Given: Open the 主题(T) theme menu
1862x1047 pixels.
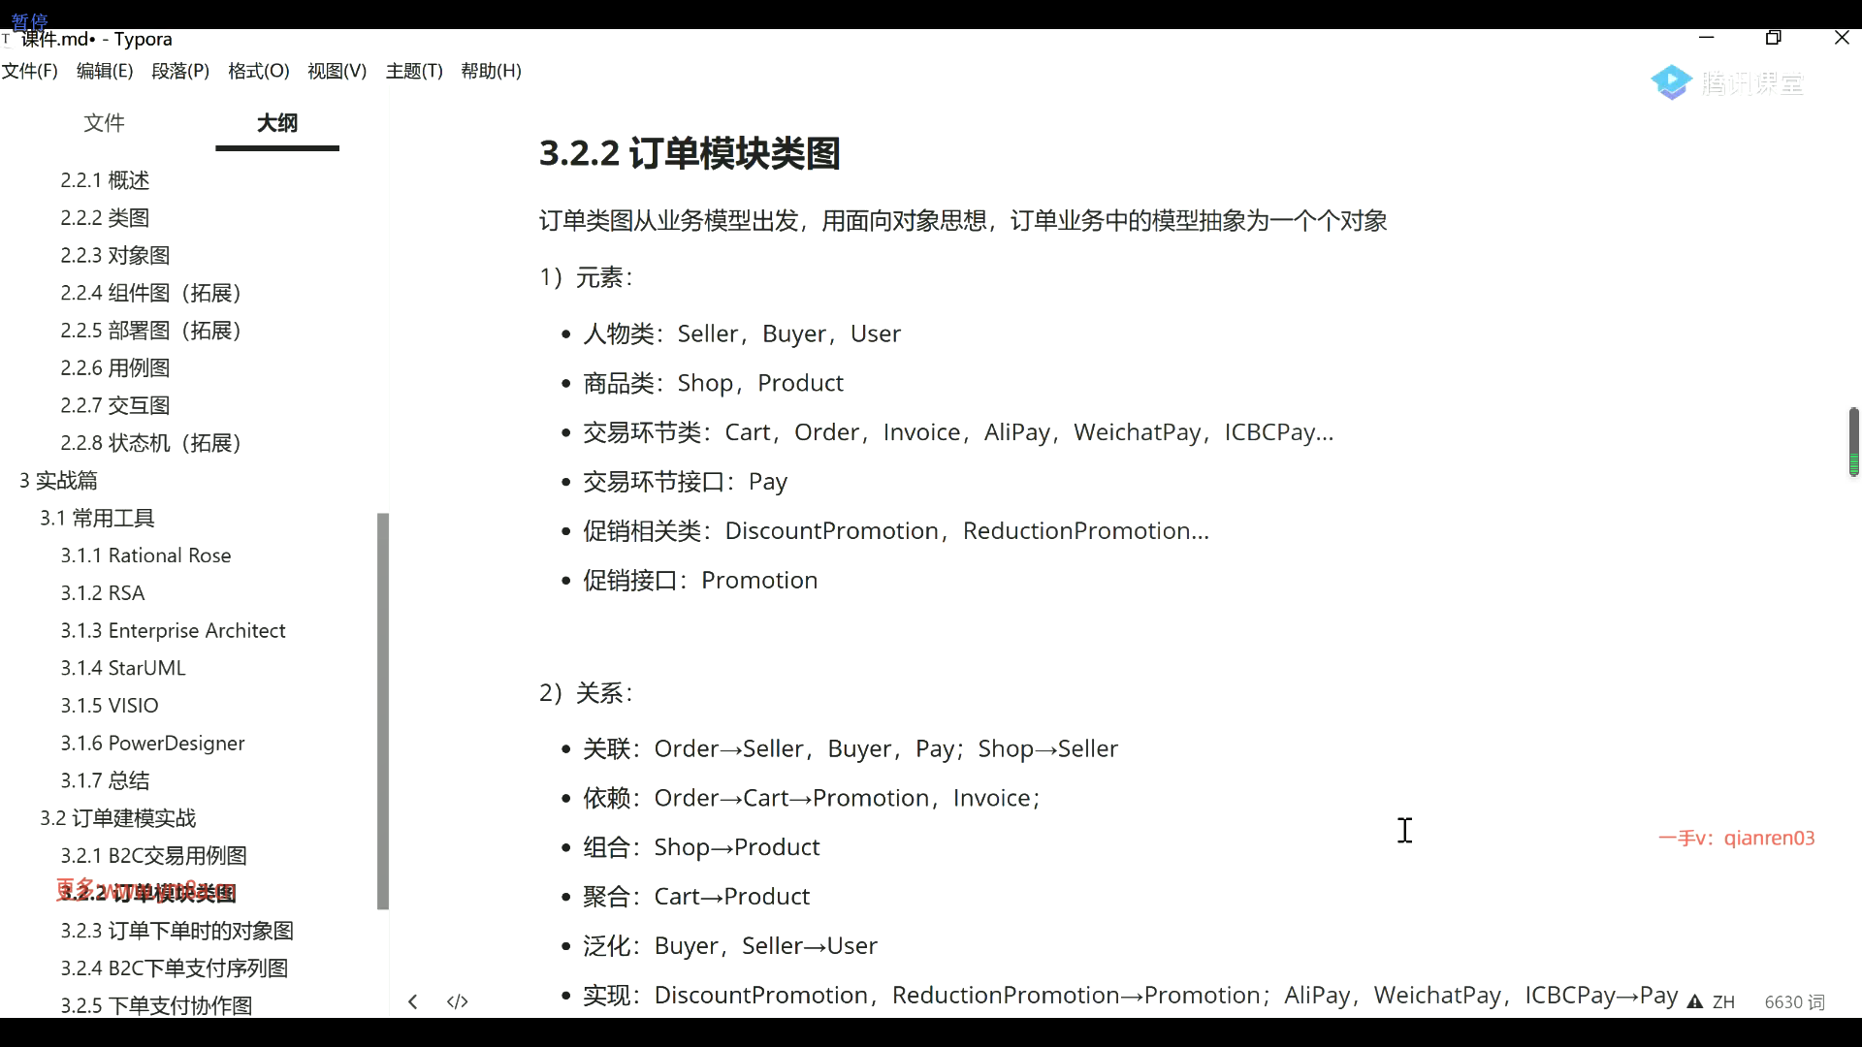Looking at the screenshot, I should [x=414, y=71].
